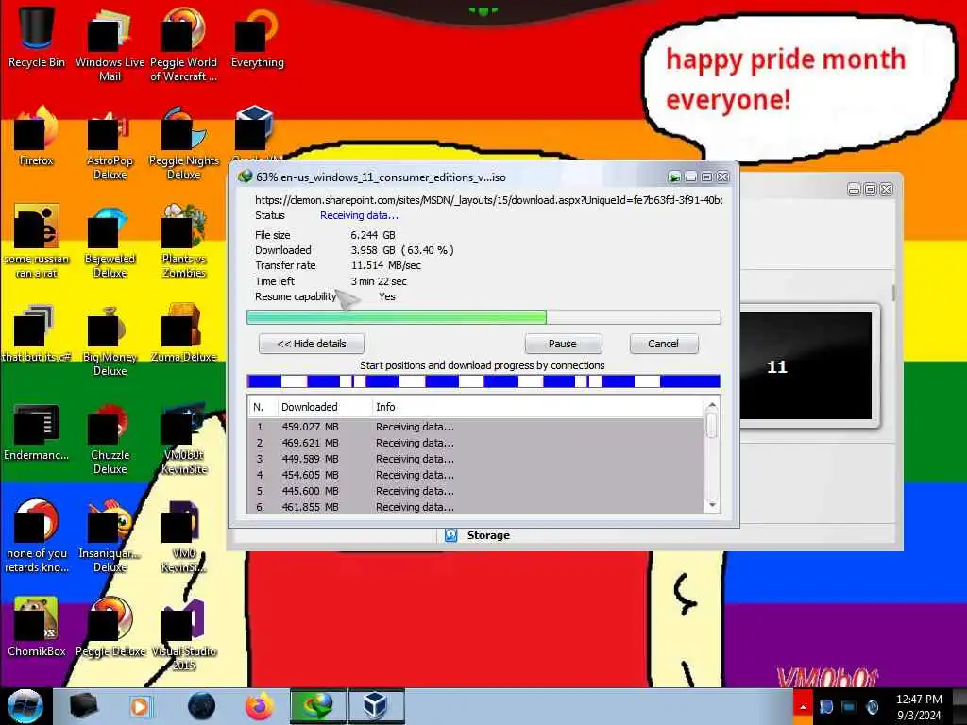Select Chuzzle Deluxe desktop icon
The width and height of the screenshot is (967, 725).
click(110, 437)
